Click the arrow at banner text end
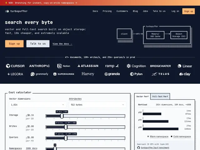The width and height of the screenshot is (200, 150). point(76,3)
